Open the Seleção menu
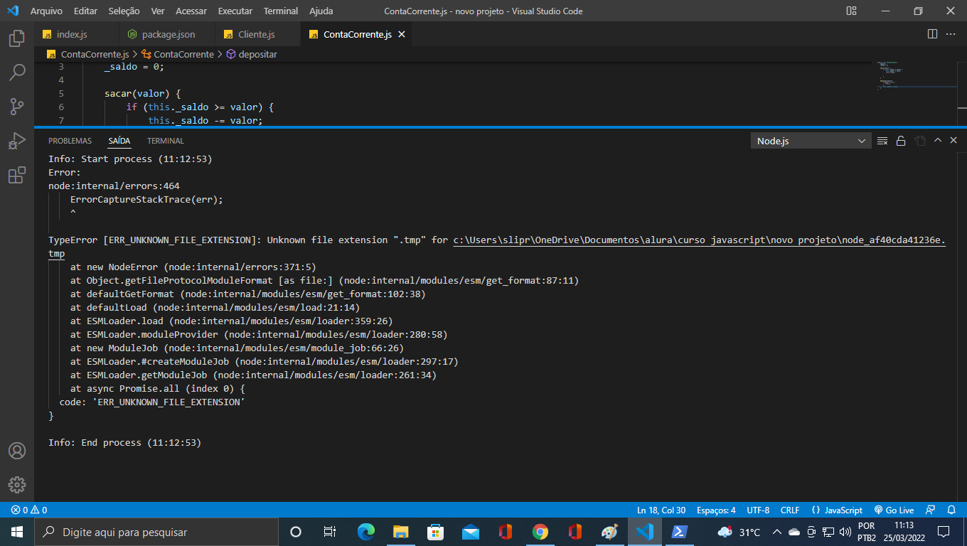This screenshot has width=967, height=546. pos(124,11)
